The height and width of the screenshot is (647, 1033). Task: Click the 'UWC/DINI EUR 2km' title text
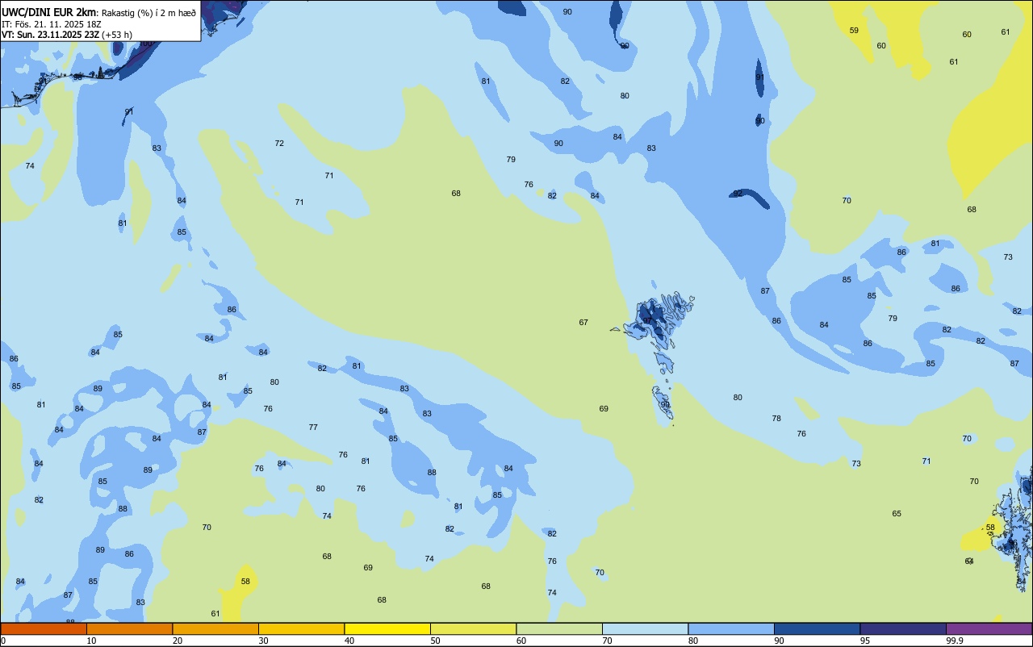click(x=49, y=12)
